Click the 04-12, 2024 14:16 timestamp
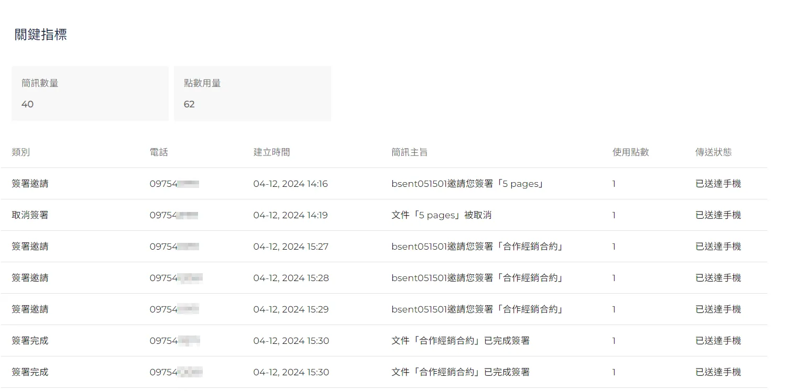The height and width of the screenshot is (391, 789). tap(290, 184)
